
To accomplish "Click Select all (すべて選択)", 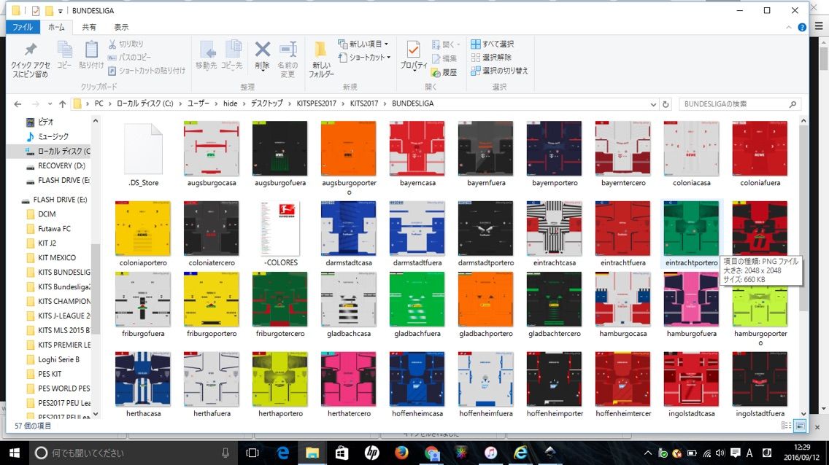I will point(492,44).
